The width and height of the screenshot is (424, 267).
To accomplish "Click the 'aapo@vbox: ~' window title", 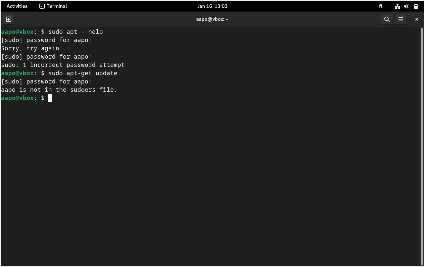I will (212, 19).
